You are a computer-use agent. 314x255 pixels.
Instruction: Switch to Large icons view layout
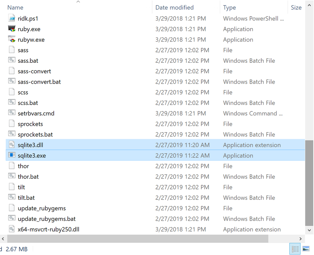(x=306, y=249)
